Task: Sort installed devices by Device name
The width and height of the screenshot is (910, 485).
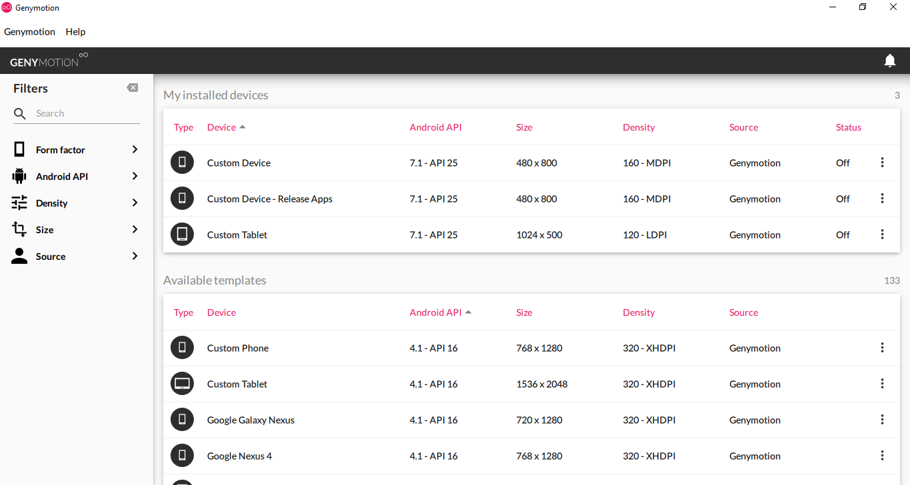Action: pyautogui.click(x=226, y=127)
